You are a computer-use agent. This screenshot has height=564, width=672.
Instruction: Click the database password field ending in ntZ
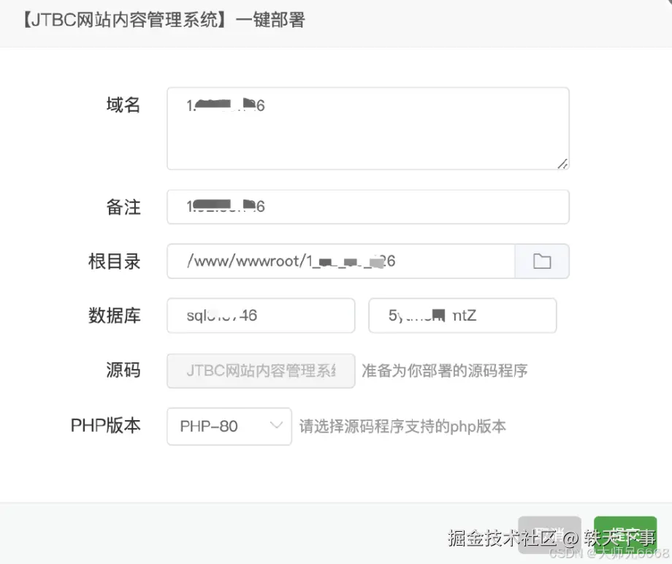[462, 316]
